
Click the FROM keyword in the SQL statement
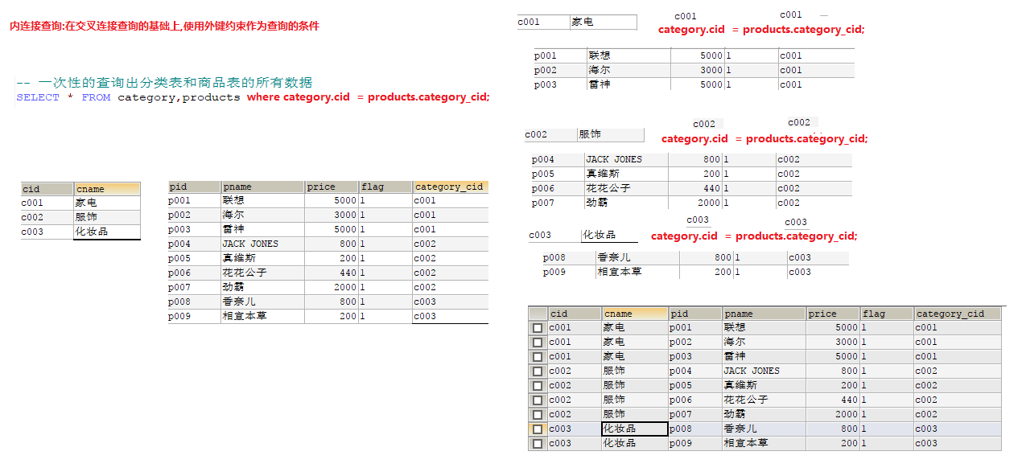pos(96,97)
